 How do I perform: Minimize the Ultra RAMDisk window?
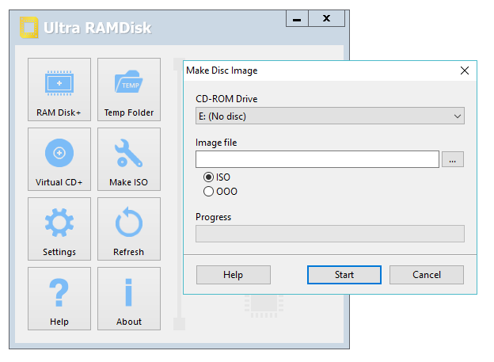coord(297,18)
